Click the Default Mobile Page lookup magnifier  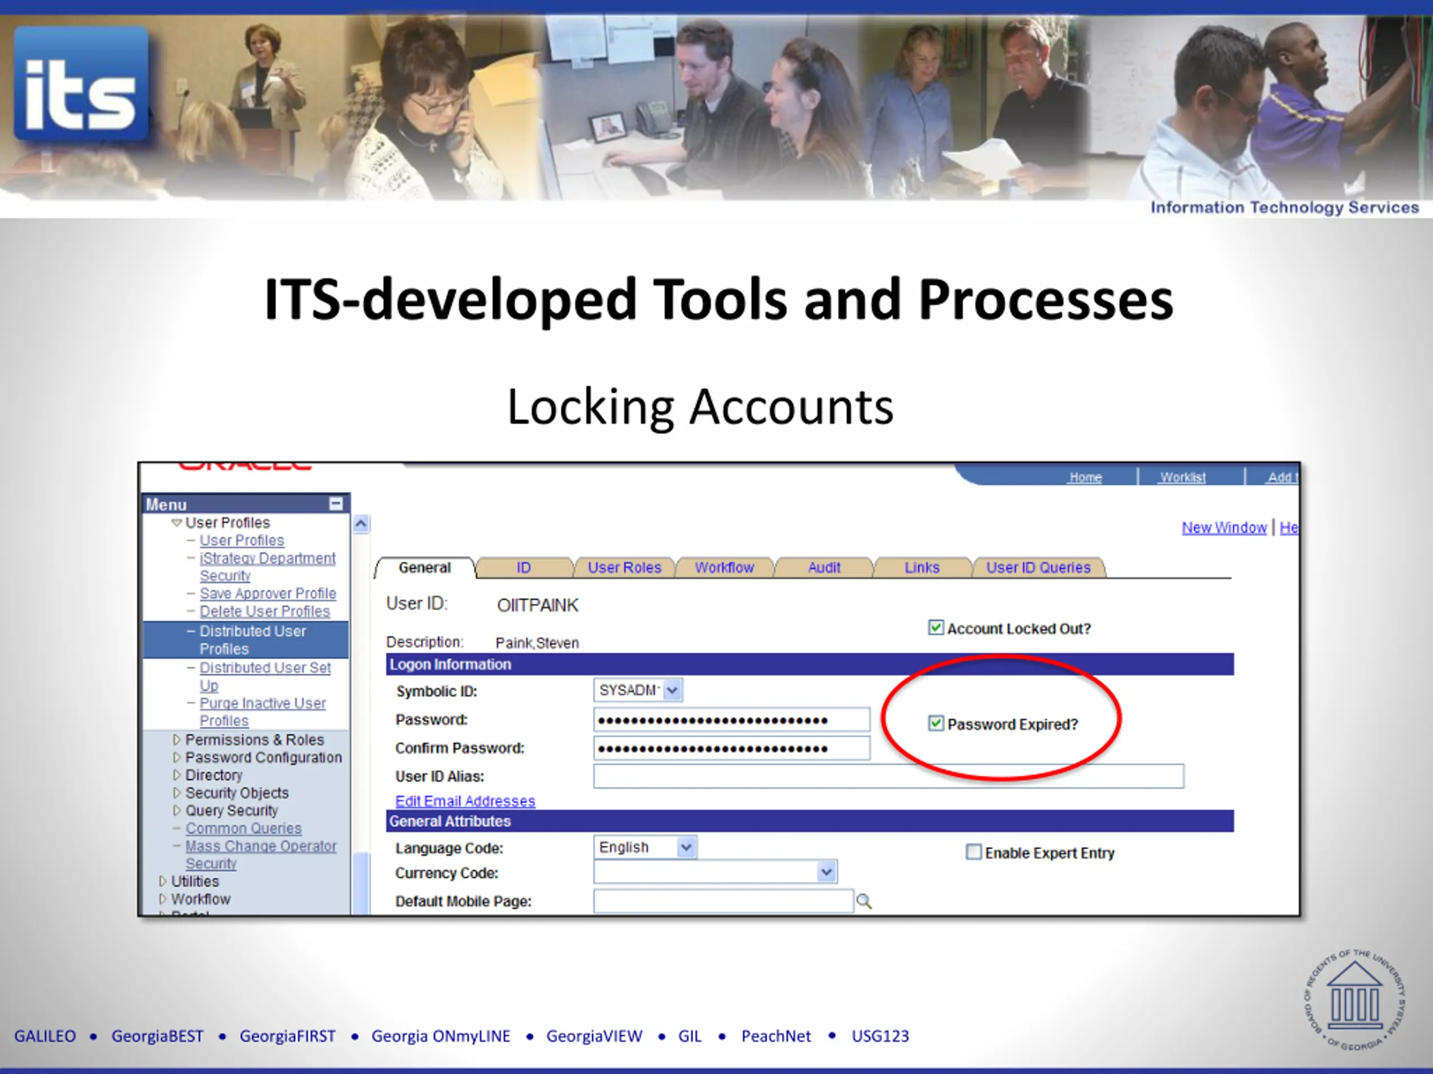pyautogui.click(x=864, y=901)
